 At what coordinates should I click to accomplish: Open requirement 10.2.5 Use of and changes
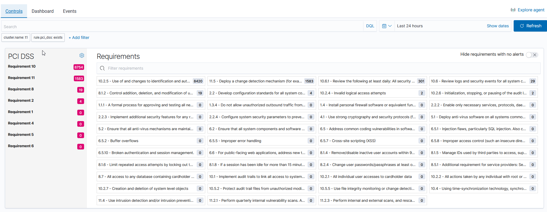[151, 81]
